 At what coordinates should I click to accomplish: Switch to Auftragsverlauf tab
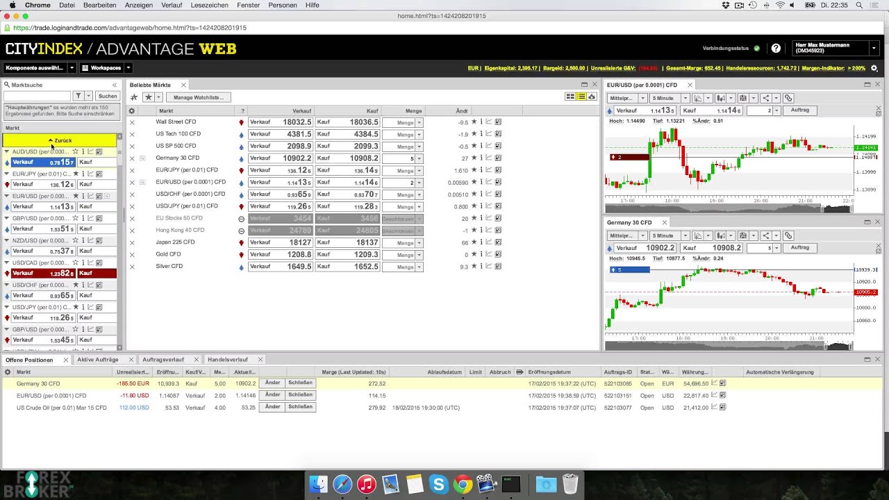[163, 360]
